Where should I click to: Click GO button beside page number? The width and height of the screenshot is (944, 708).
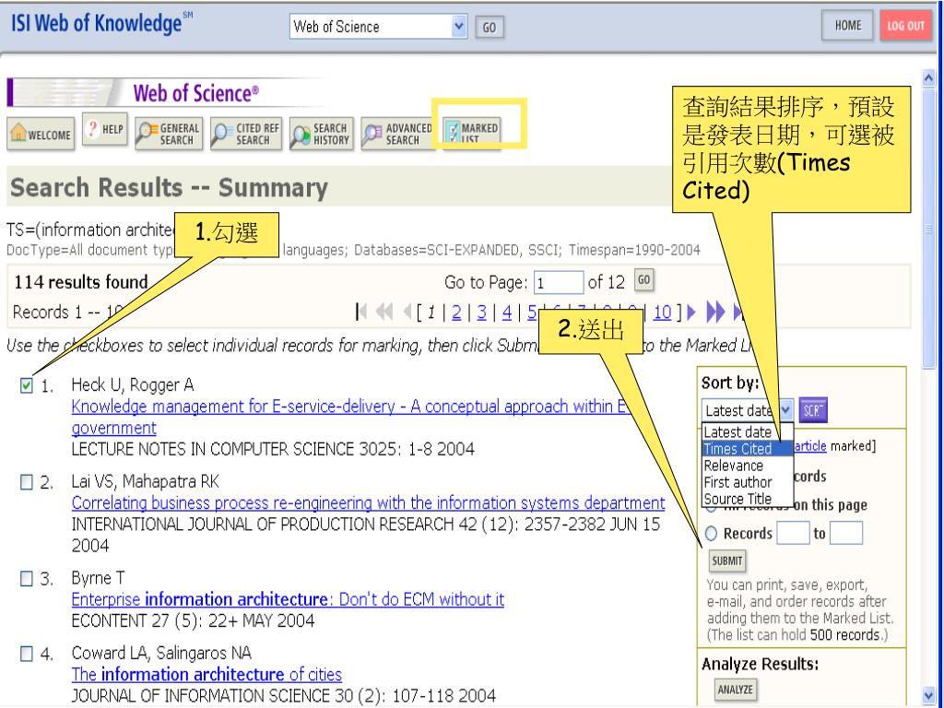[x=643, y=280]
